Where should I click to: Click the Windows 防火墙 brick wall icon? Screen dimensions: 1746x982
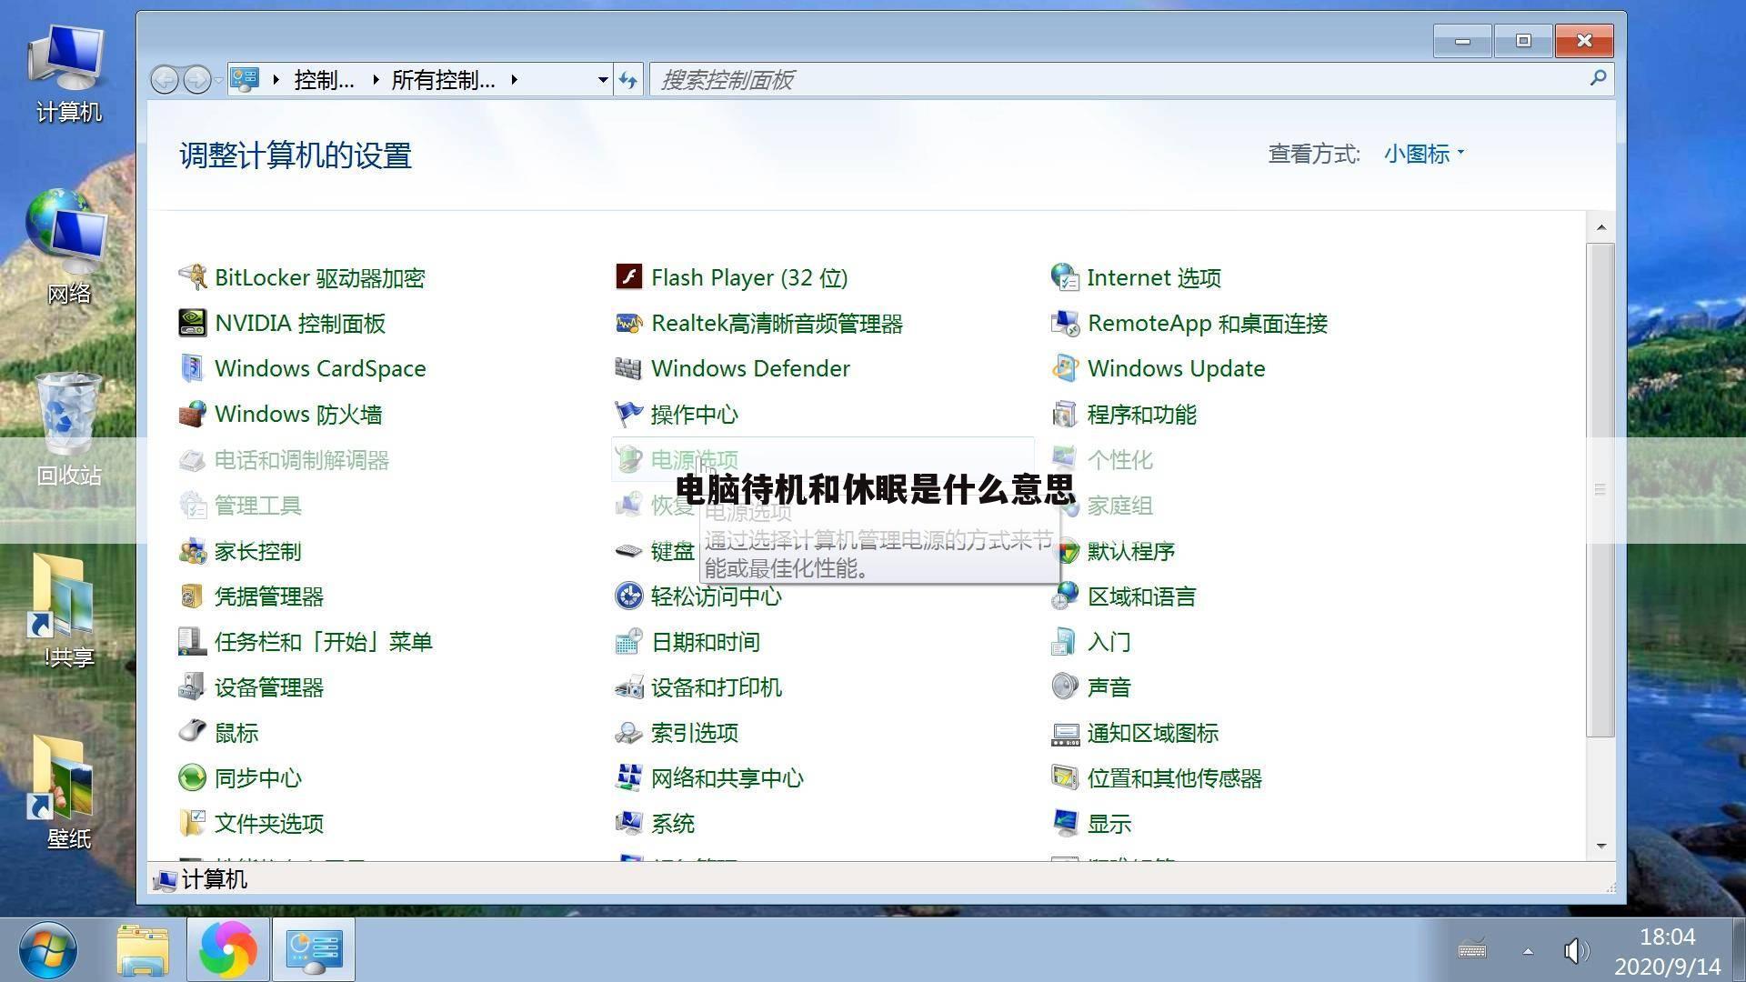tap(192, 414)
